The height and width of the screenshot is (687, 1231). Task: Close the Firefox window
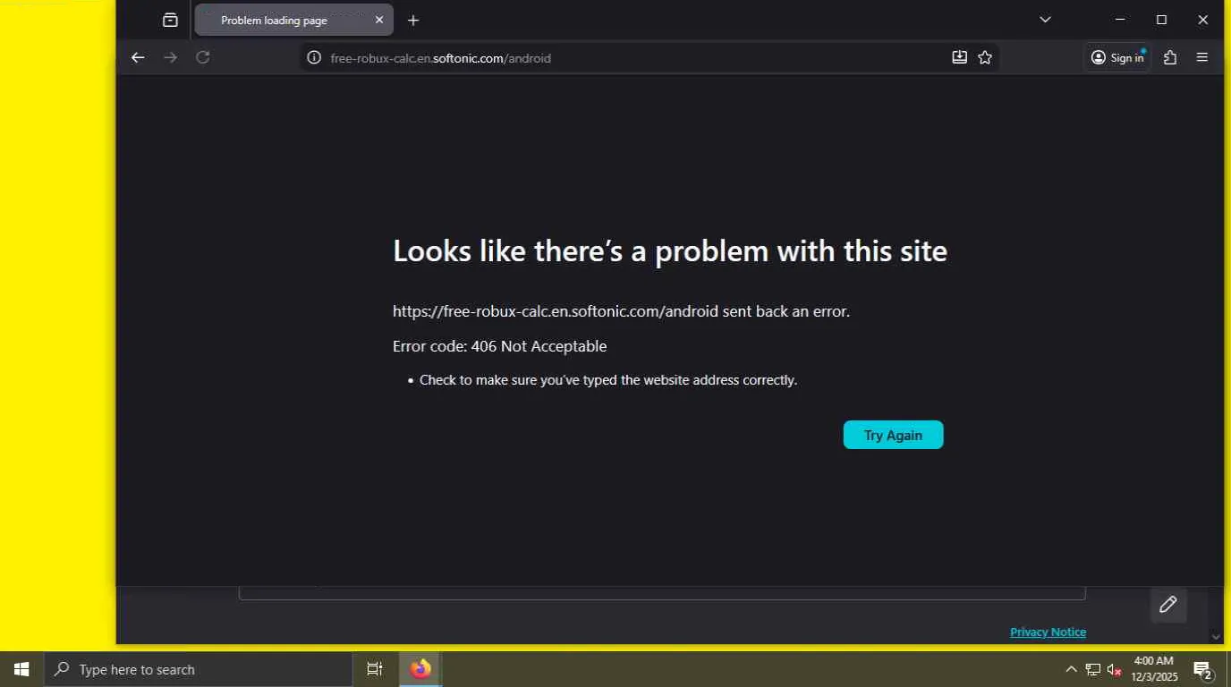pos(1202,20)
